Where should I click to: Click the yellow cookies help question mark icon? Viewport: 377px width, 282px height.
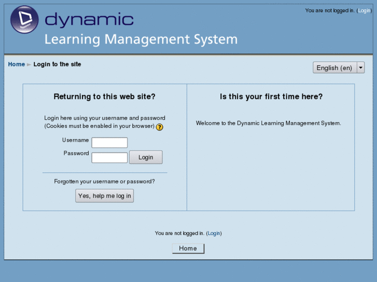159,127
